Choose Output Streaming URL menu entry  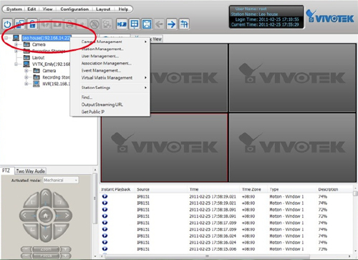click(110, 105)
